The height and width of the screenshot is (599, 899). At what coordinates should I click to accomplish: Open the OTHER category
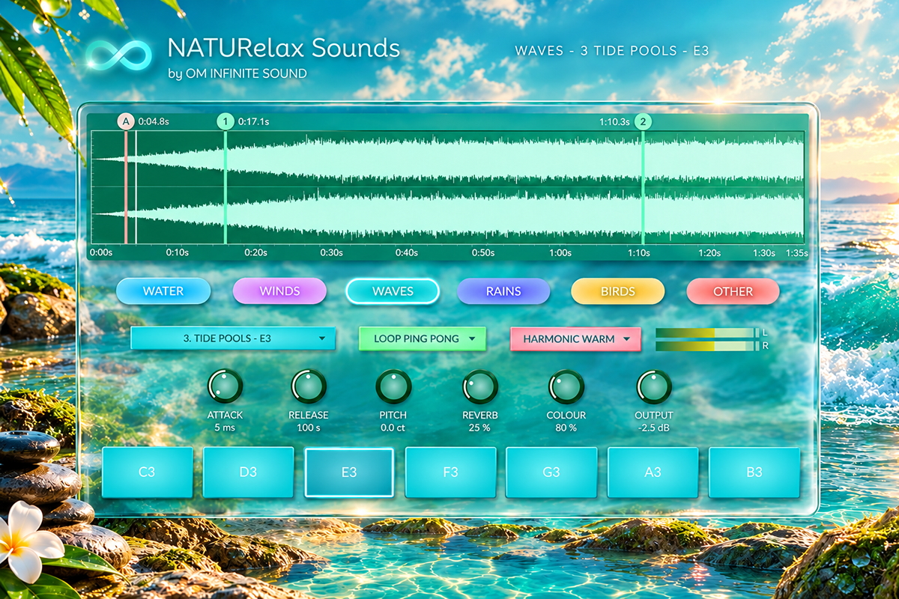(x=733, y=291)
